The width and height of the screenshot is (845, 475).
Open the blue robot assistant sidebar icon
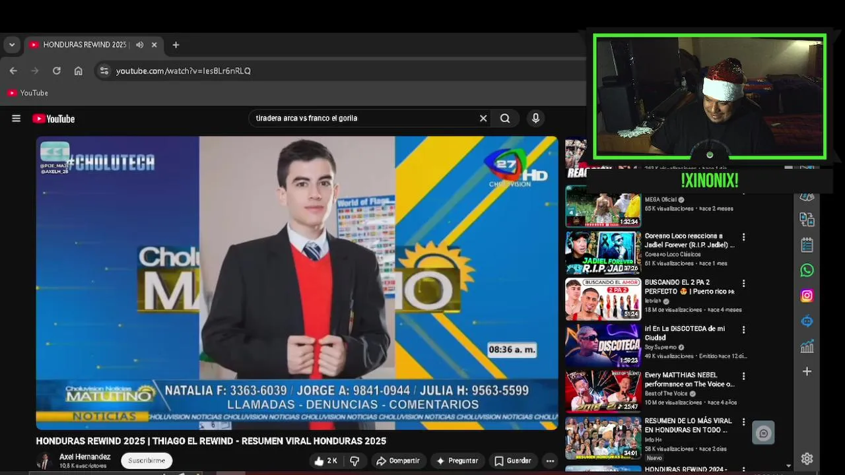pyautogui.click(x=807, y=321)
